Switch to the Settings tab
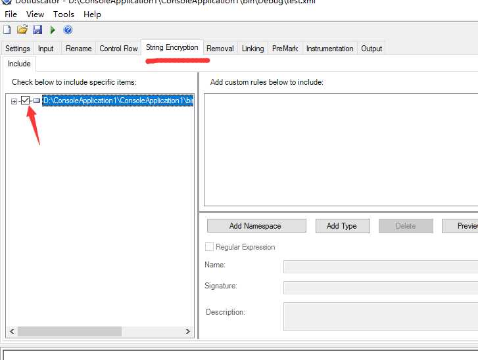This screenshot has height=360, width=478. pyautogui.click(x=17, y=49)
